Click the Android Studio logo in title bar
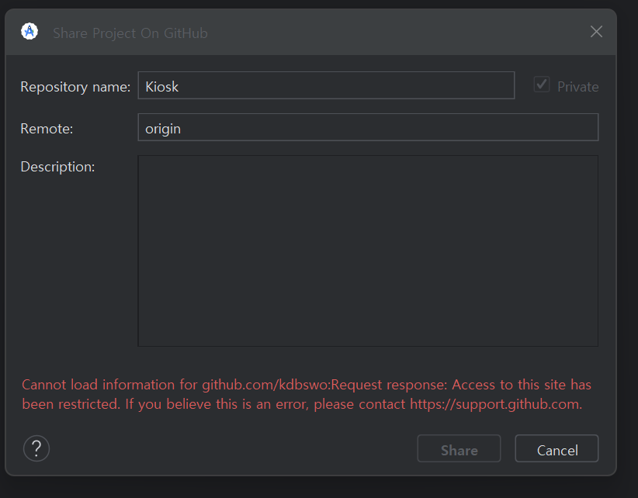The image size is (638, 498). (x=30, y=32)
